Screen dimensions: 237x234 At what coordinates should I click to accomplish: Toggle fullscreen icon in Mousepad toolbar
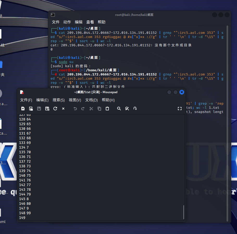coord(179,109)
